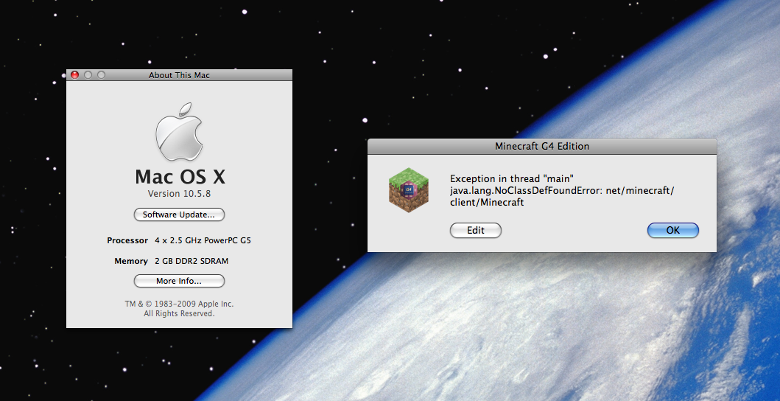Click the memory value 2 GB DDR2 SDRAM
The image size is (780, 401).
[192, 261]
